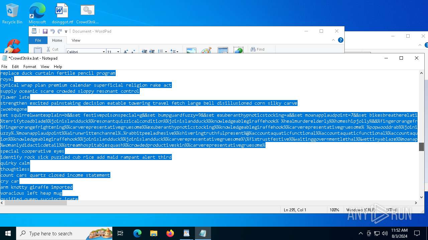The width and height of the screenshot is (428, 240).
Task: Open Microsoft Edge from the taskbar
Action: [x=137, y=233]
